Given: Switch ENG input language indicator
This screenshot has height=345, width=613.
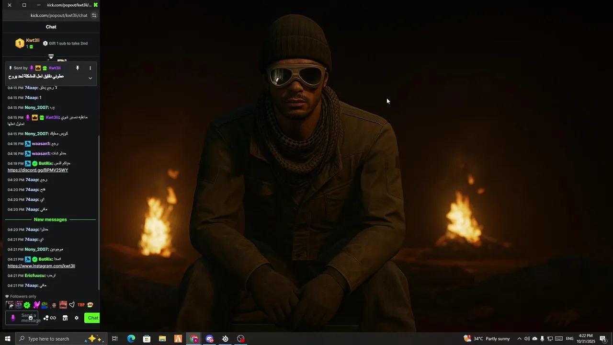Looking at the screenshot, I should coord(569,339).
